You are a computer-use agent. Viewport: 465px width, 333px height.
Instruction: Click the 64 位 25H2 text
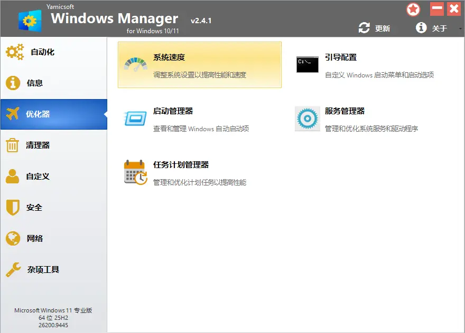coord(53,318)
